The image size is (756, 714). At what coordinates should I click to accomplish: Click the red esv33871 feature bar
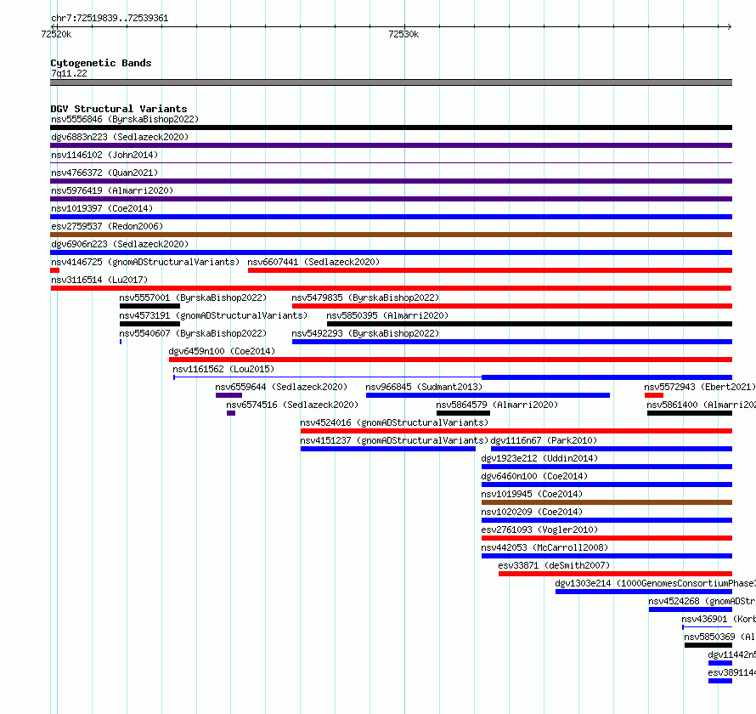tap(615, 574)
